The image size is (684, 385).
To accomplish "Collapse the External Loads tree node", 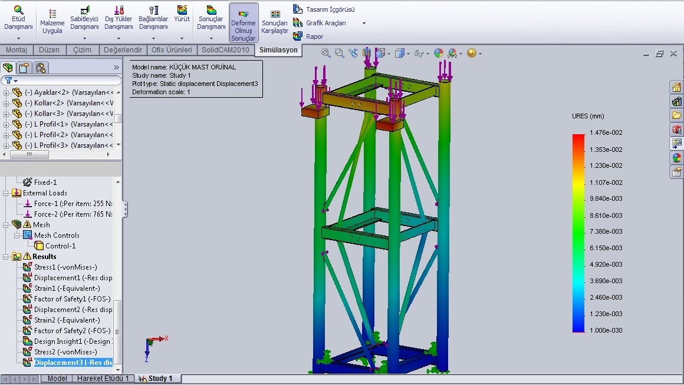I will 6,193.
